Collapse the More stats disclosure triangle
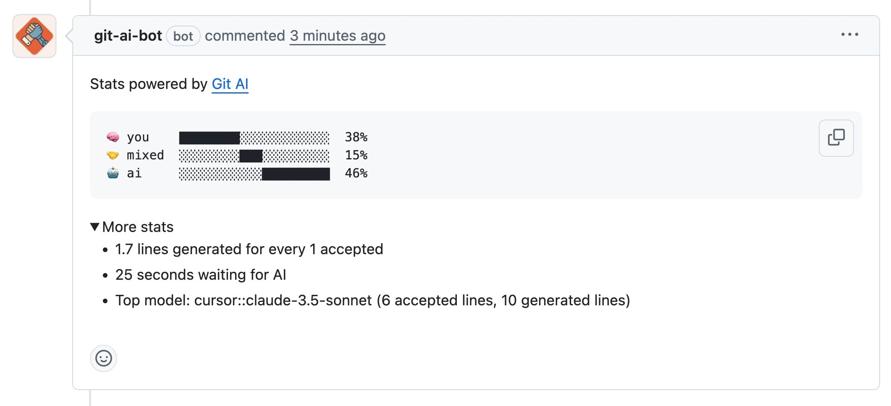The image size is (891, 406). point(95,227)
